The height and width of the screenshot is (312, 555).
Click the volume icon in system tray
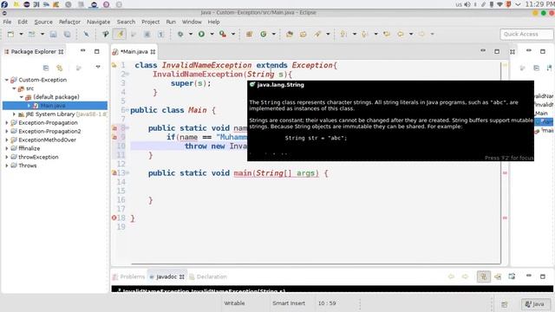[x=467, y=4]
